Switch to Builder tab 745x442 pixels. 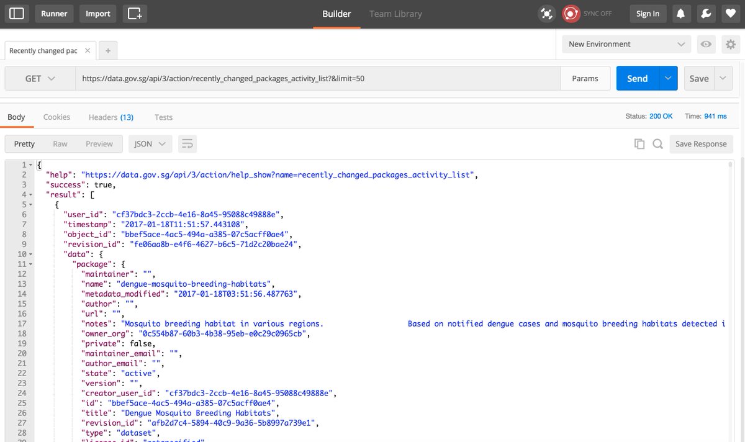[x=336, y=14]
